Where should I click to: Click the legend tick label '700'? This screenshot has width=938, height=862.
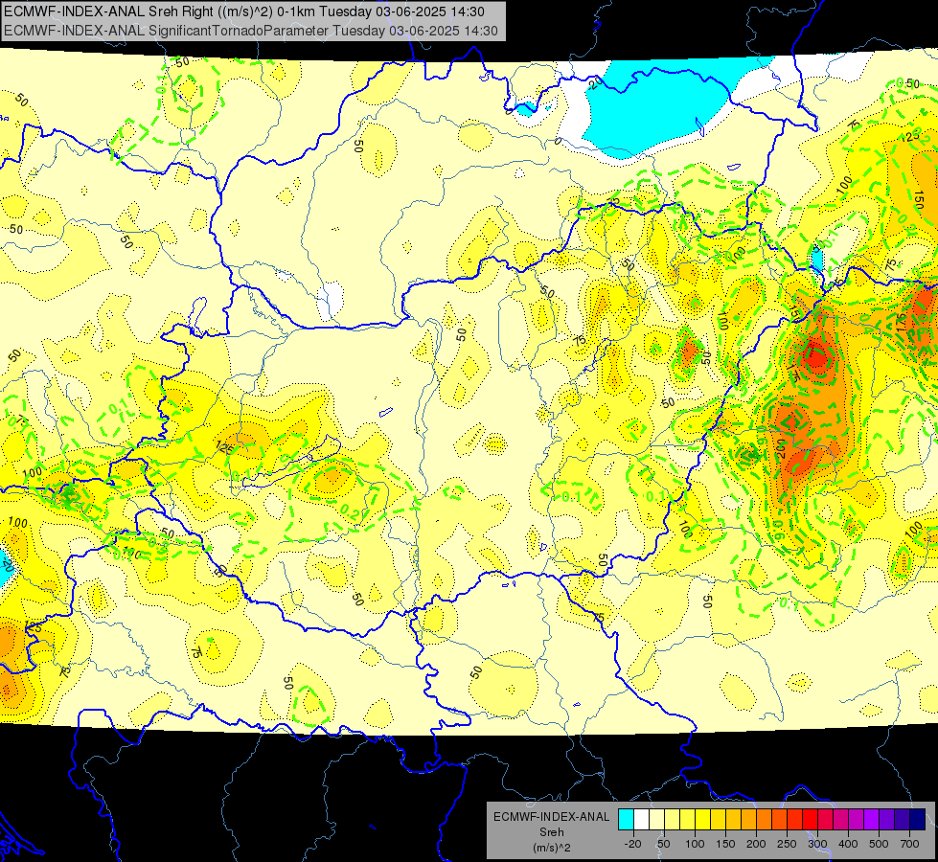[909, 844]
